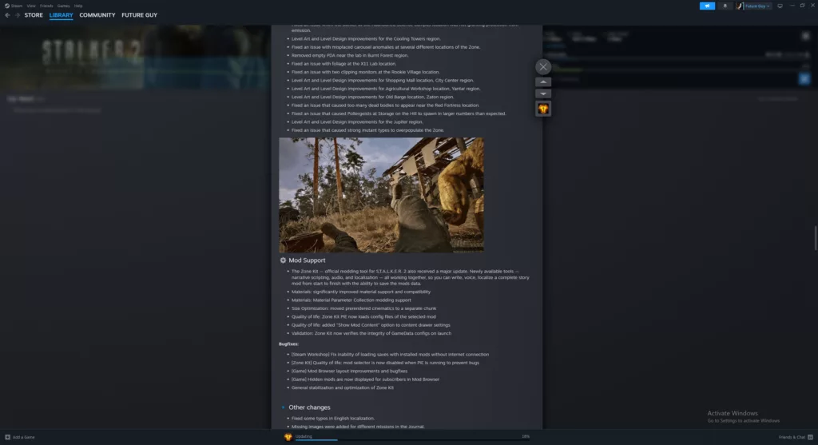Click the blurred STALKER 2 banner logo
This screenshot has height=445, width=818.
click(x=92, y=52)
